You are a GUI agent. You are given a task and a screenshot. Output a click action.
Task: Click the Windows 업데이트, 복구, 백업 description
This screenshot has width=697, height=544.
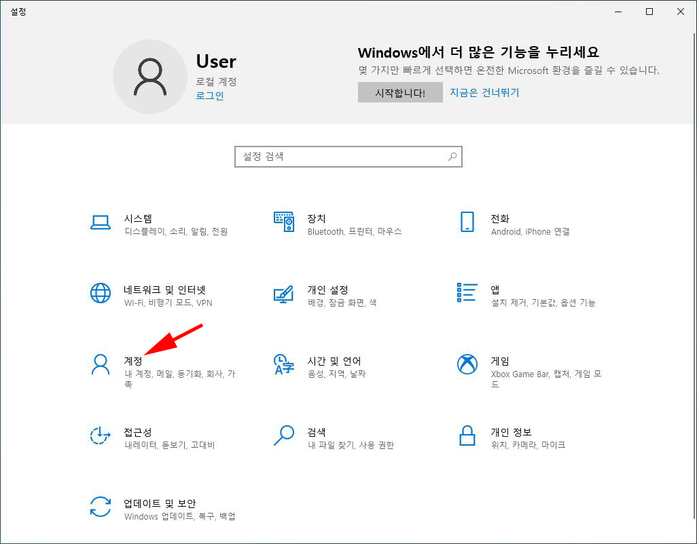pyautogui.click(x=179, y=516)
